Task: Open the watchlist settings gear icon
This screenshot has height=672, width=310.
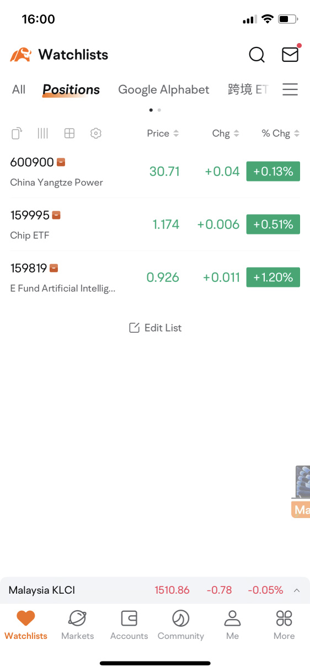Action: click(96, 133)
